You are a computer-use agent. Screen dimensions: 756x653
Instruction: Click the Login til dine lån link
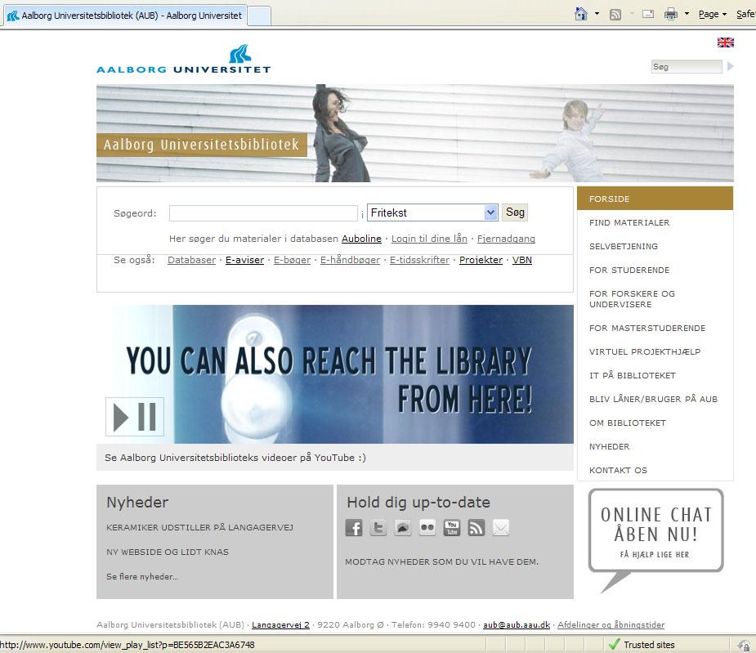pos(429,239)
